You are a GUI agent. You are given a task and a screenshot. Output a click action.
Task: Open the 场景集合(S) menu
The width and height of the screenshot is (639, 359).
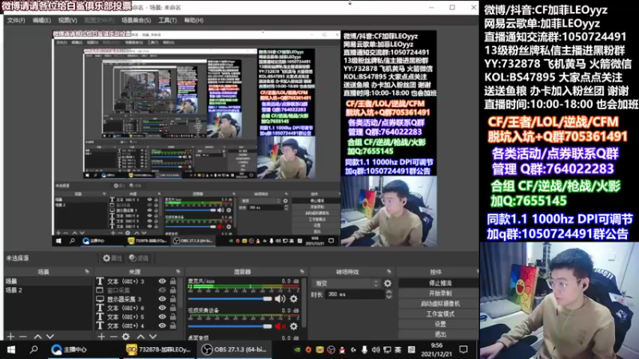click(x=136, y=20)
